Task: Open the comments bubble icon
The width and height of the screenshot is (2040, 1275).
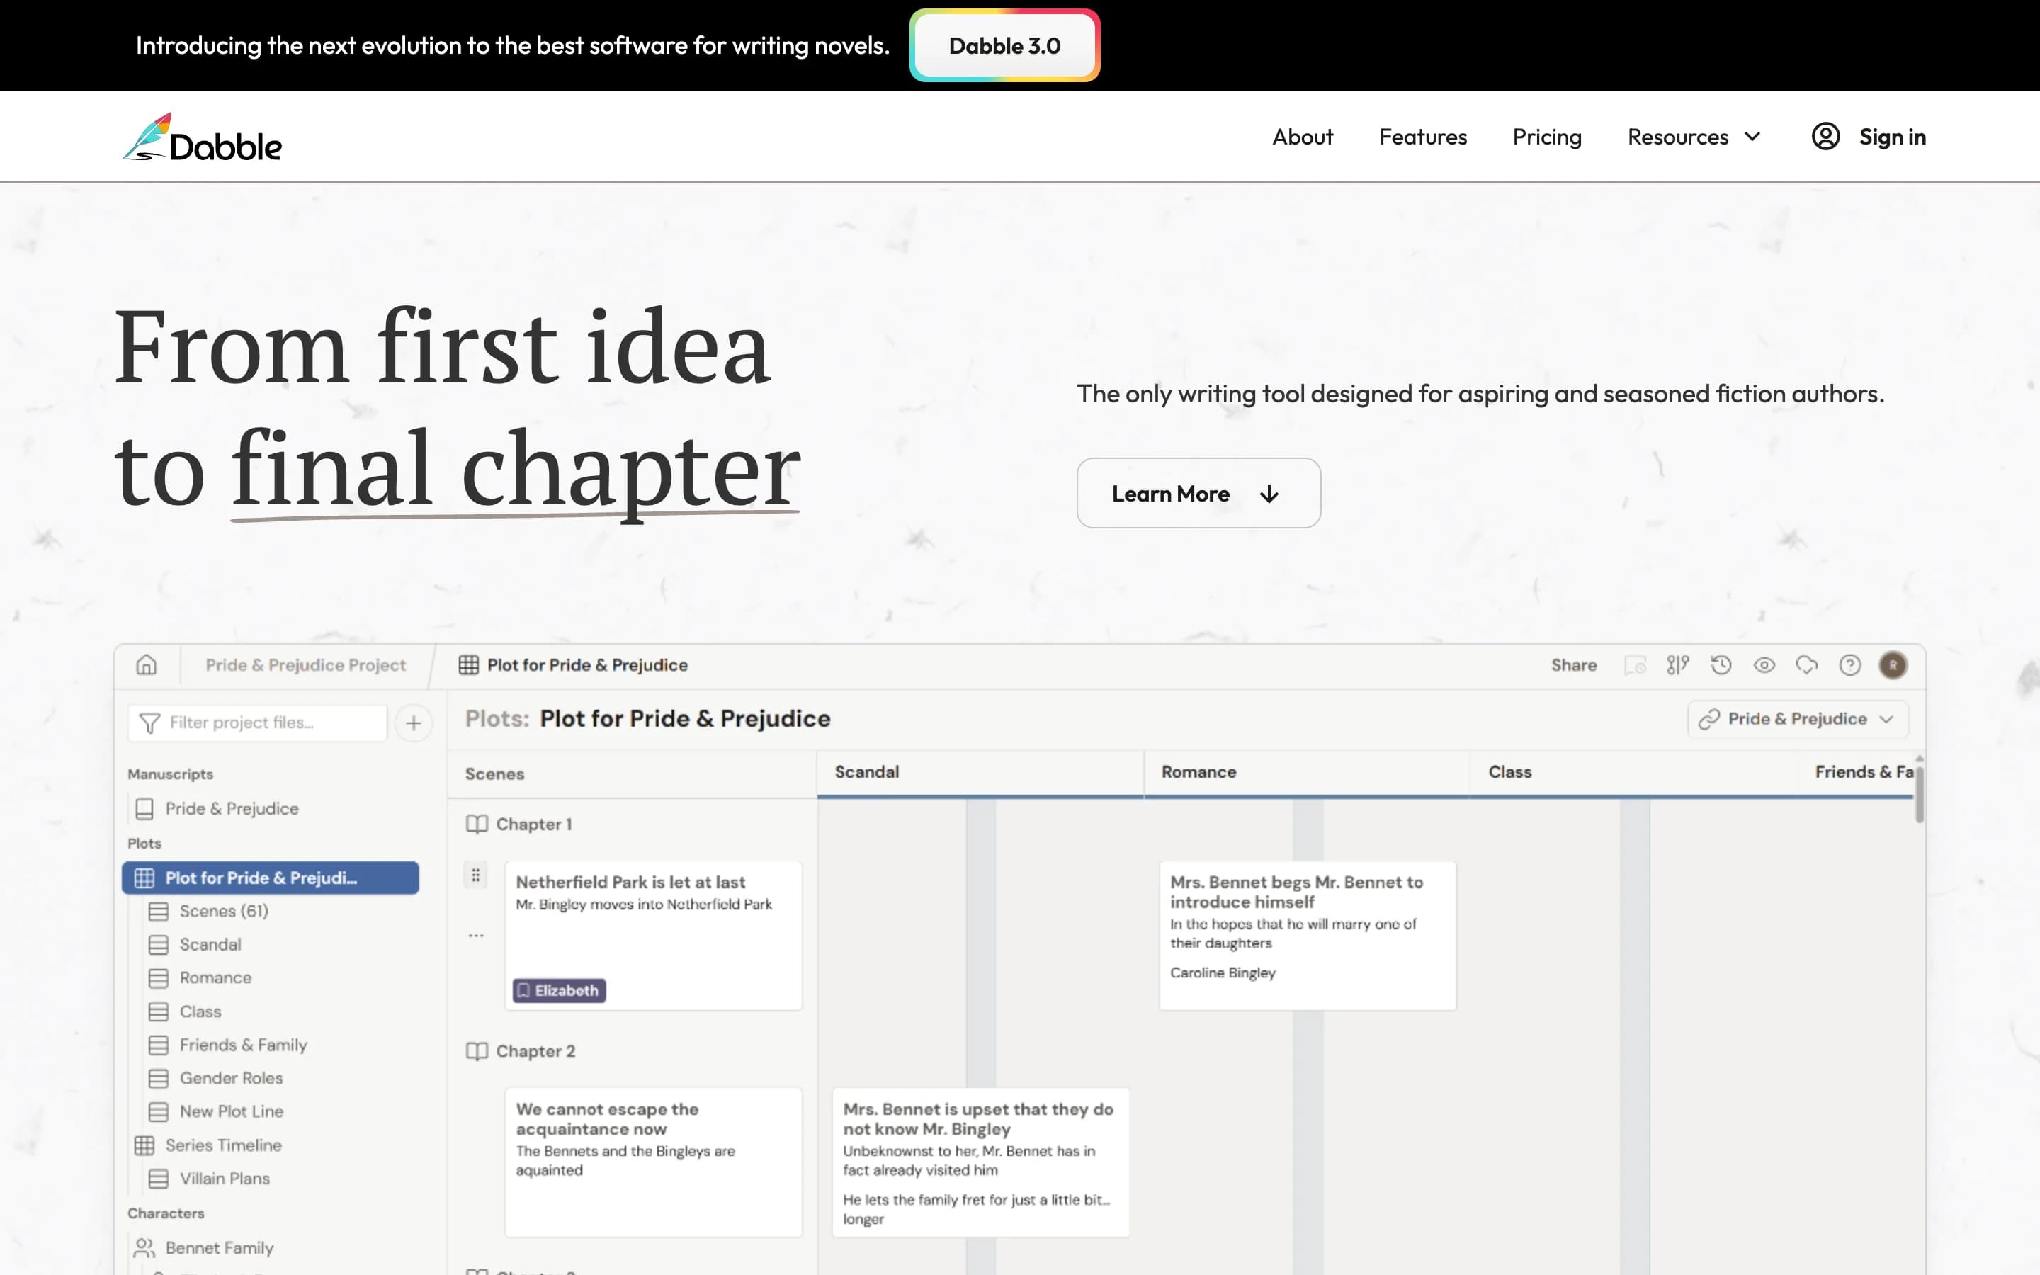Action: click(1806, 665)
